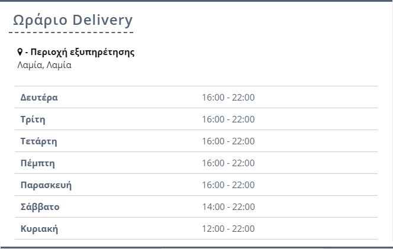Image resolution: width=393 pixels, height=249 pixels.
Task: Select the Κυριακή day label
Action: [39, 229]
